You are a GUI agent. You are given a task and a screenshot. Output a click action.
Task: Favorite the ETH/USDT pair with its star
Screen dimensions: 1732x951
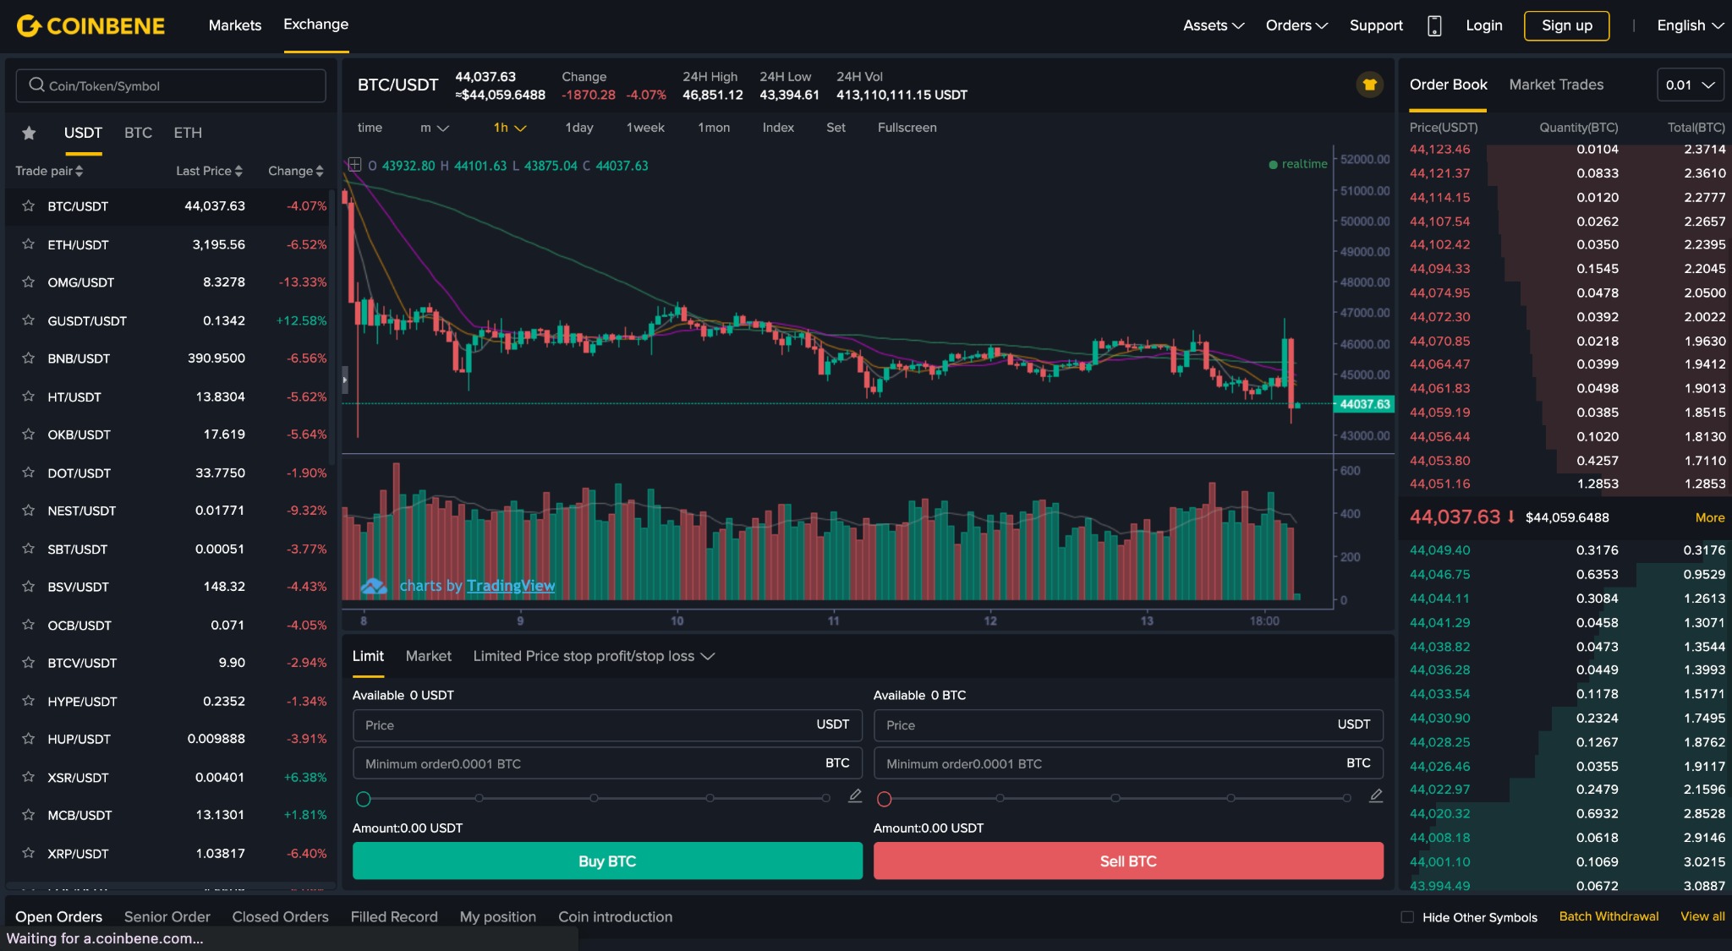[x=29, y=244]
